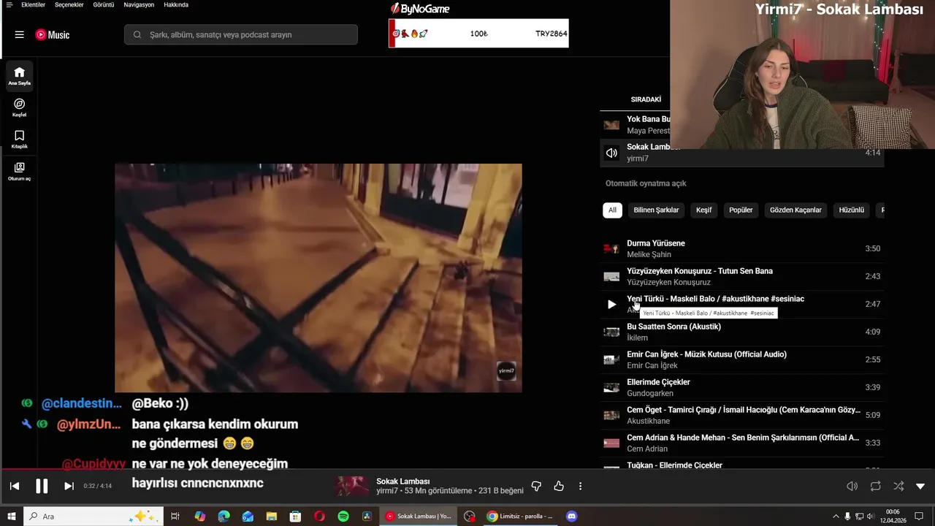Click Durma Yürüsene album thumbnail
Screen dimensions: 935x526
point(611,248)
